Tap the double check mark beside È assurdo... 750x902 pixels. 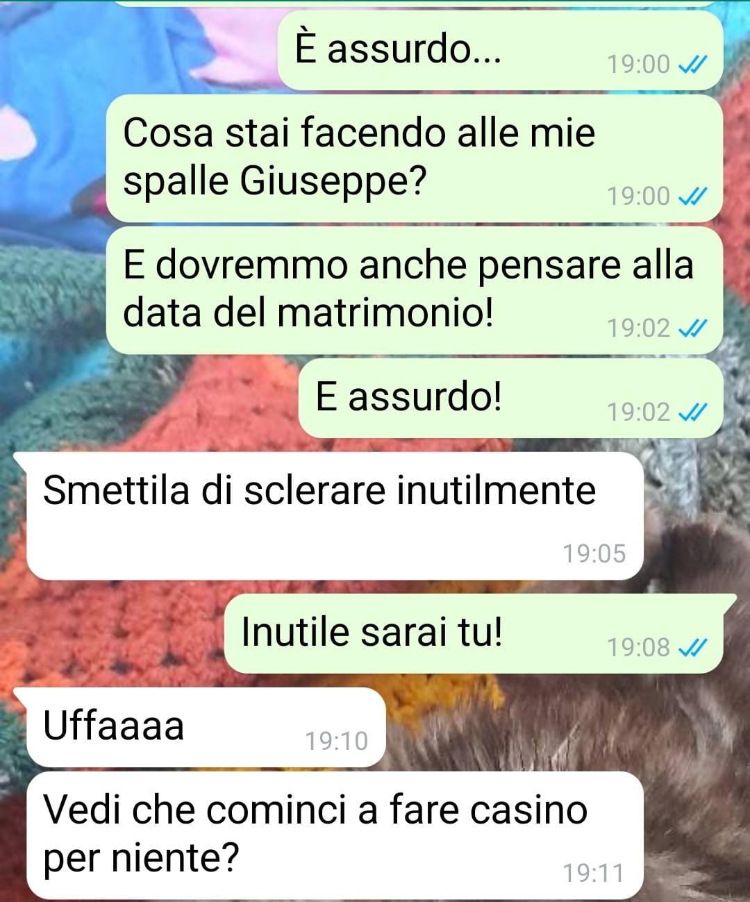[x=692, y=65]
